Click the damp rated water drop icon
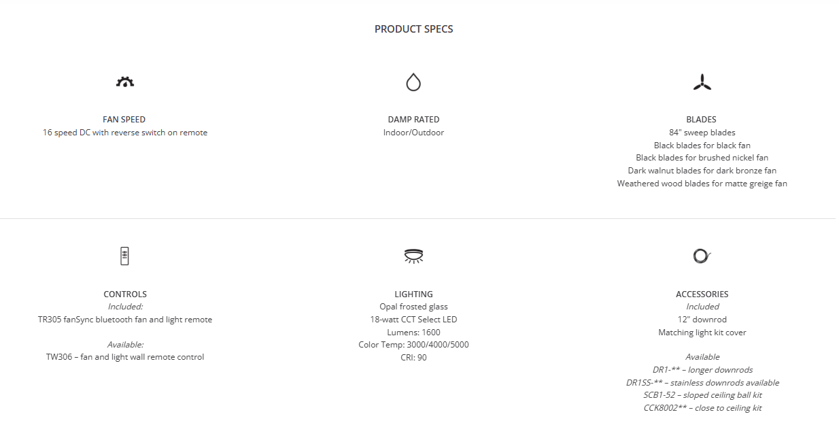 tap(413, 82)
